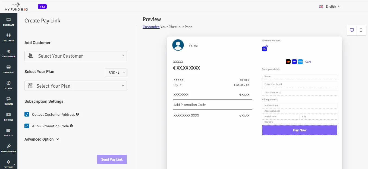The width and height of the screenshot is (368, 169).
Task: Open Payouts section in sidebar
Action: point(8,132)
